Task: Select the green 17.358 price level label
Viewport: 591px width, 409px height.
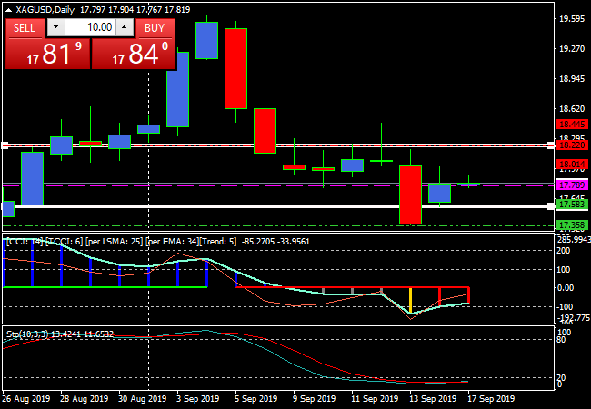Action: click(571, 225)
